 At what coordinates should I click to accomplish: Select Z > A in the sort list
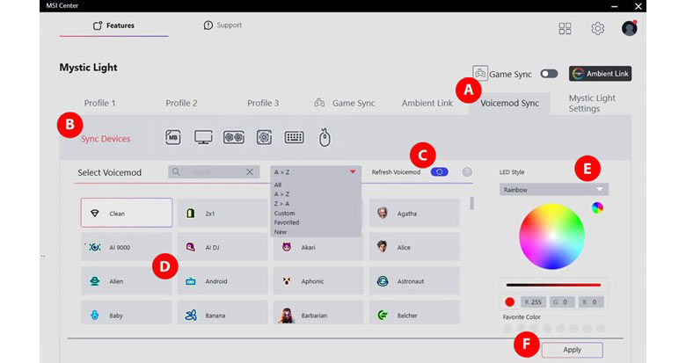point(281,203)
